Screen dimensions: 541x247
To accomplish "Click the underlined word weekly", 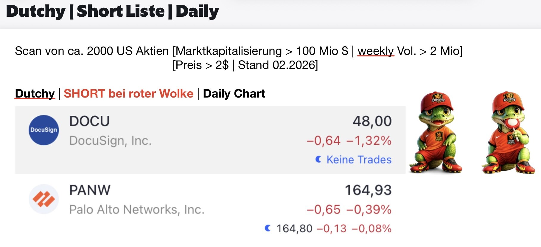I will click(375, 51).
